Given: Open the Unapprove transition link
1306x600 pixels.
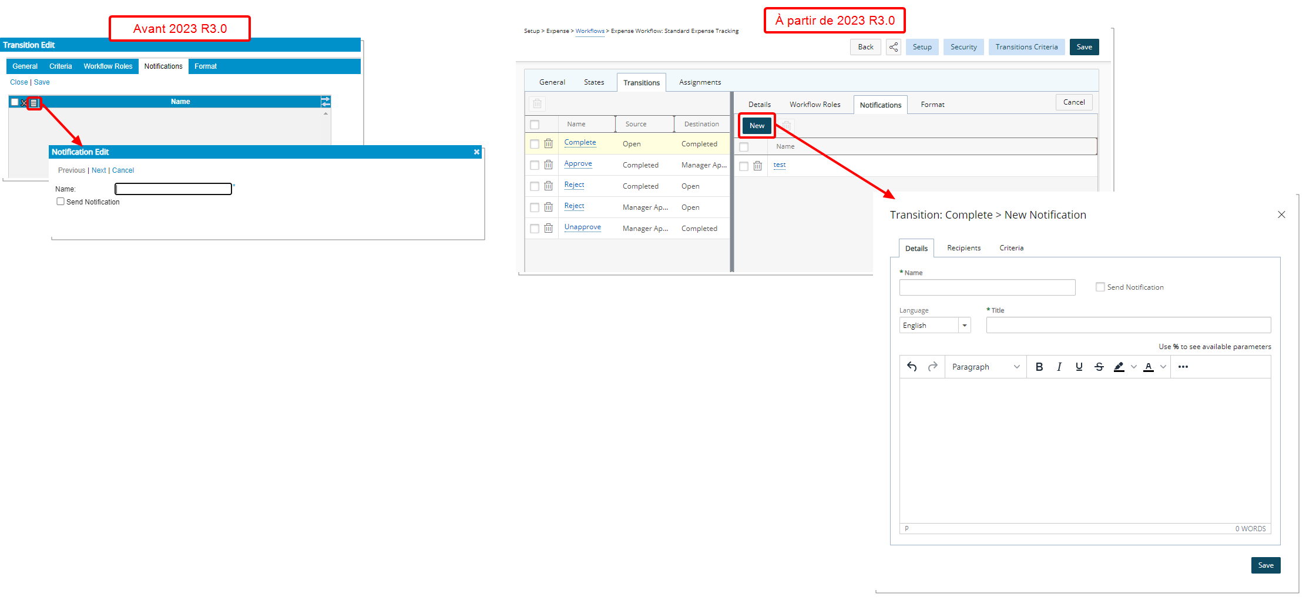Looking at the screenshot, I should click(x=582, y=227).
